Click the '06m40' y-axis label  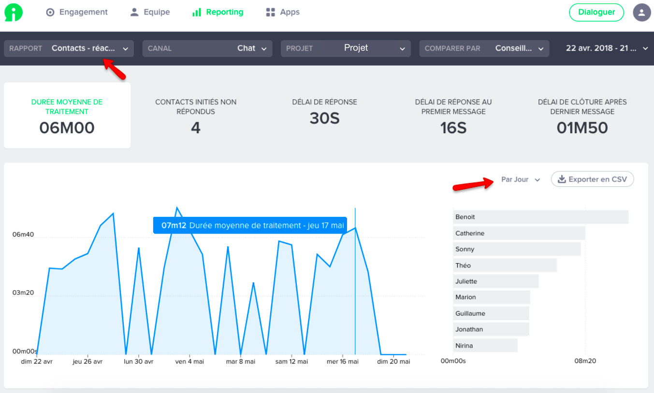pyautogui.click(x=23, y=235)
